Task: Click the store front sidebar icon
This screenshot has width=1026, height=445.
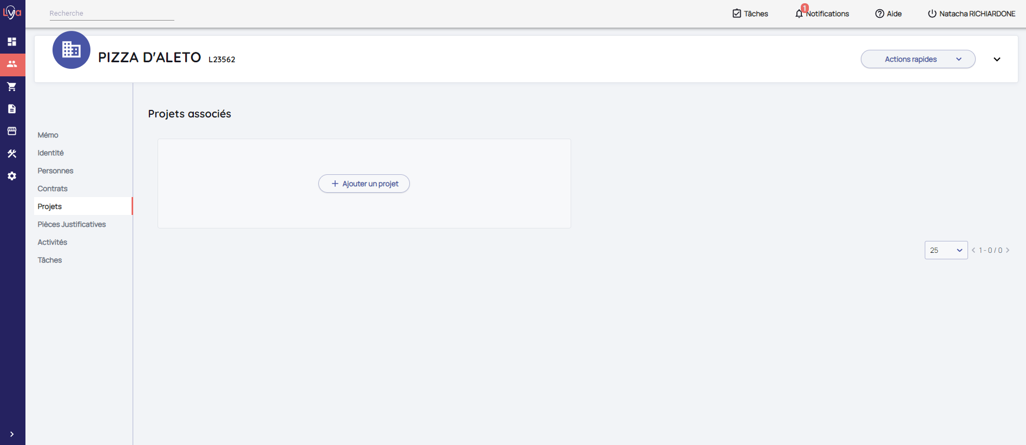Action: point(12,131)
